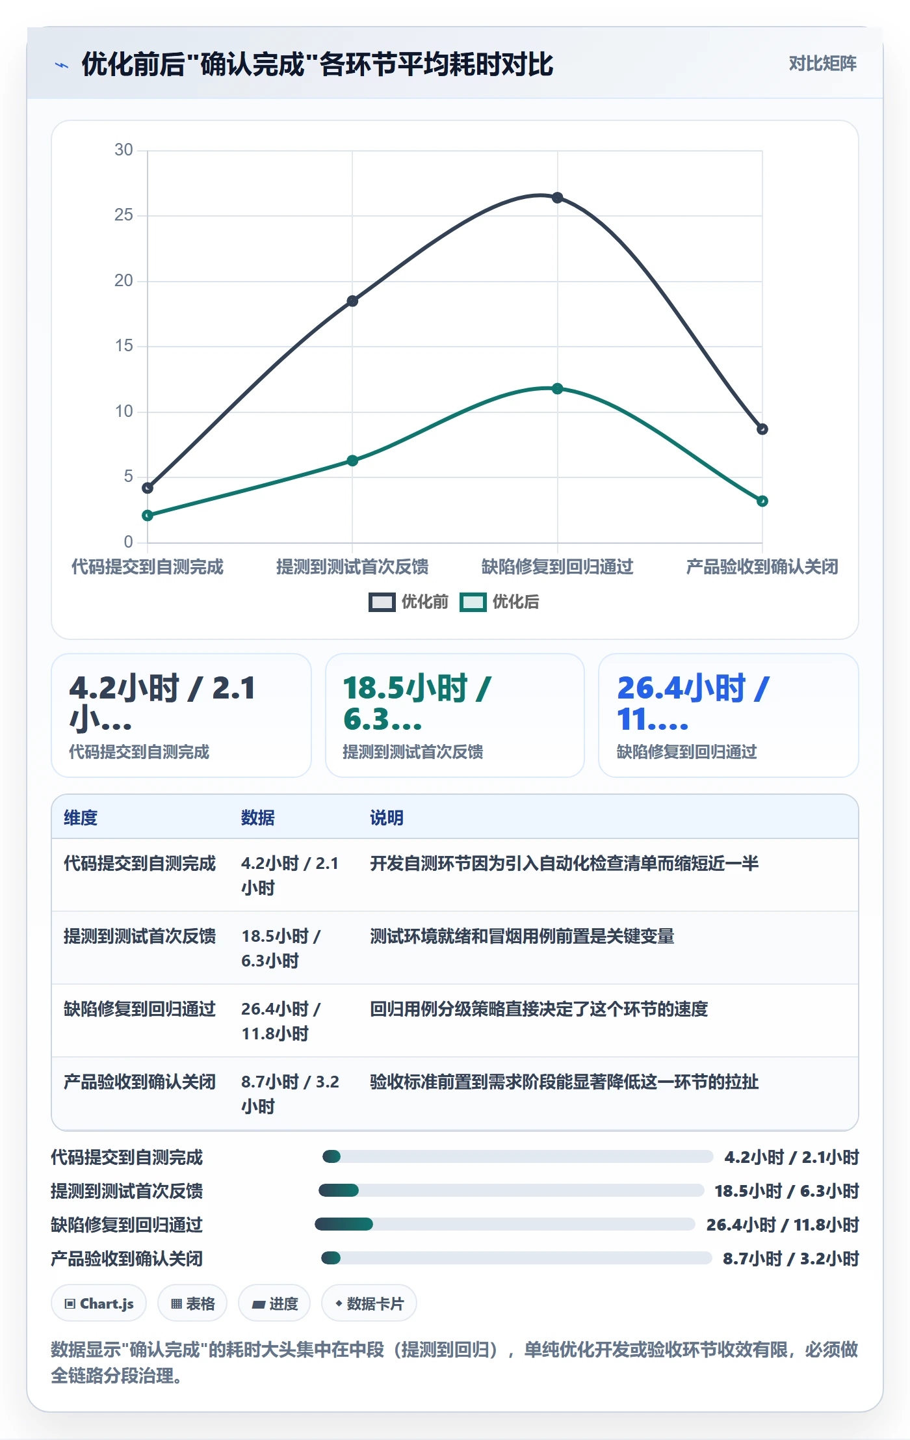This screenshot has height=1440, width=910.
Task: Select the 表格 tag chip
Action: (192, 1303)
